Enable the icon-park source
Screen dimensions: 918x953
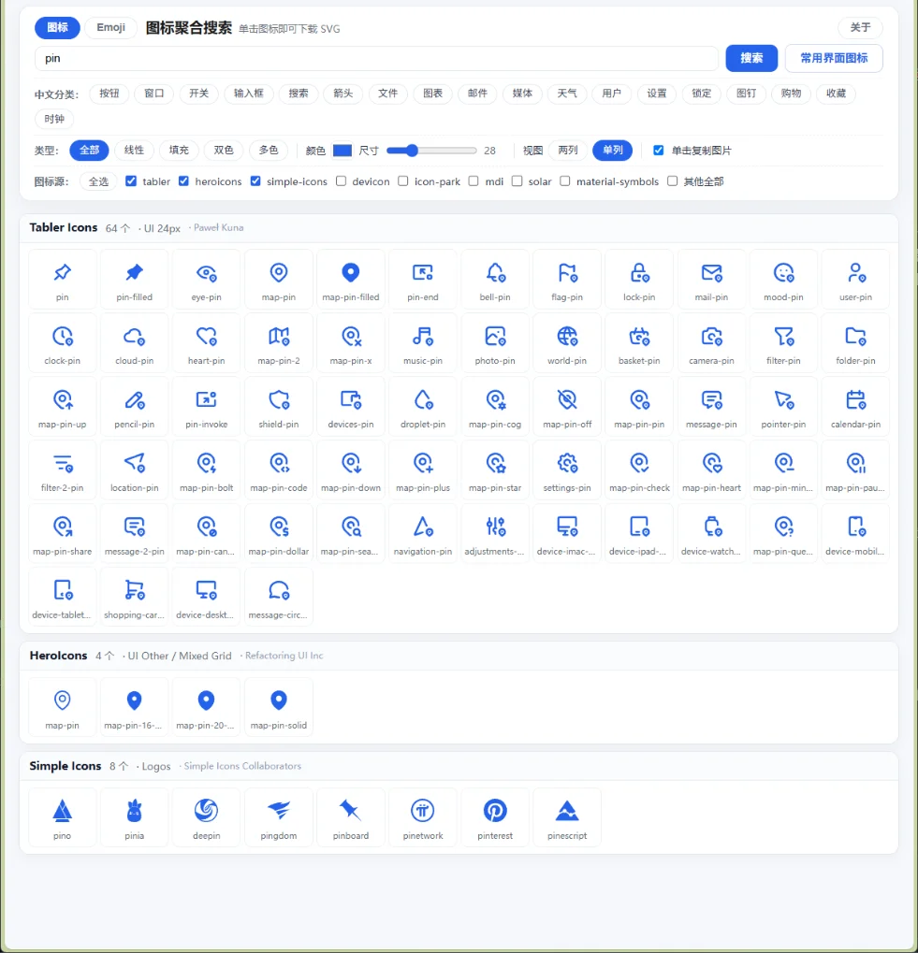click(403, 181)
